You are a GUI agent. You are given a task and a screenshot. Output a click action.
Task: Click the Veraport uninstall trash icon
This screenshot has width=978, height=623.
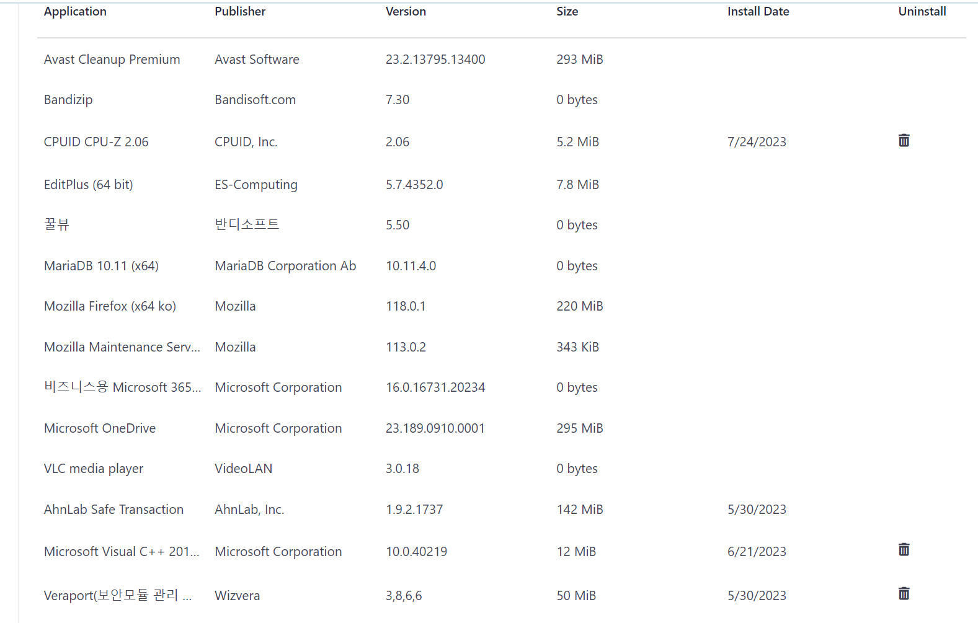tap(904, 594)
